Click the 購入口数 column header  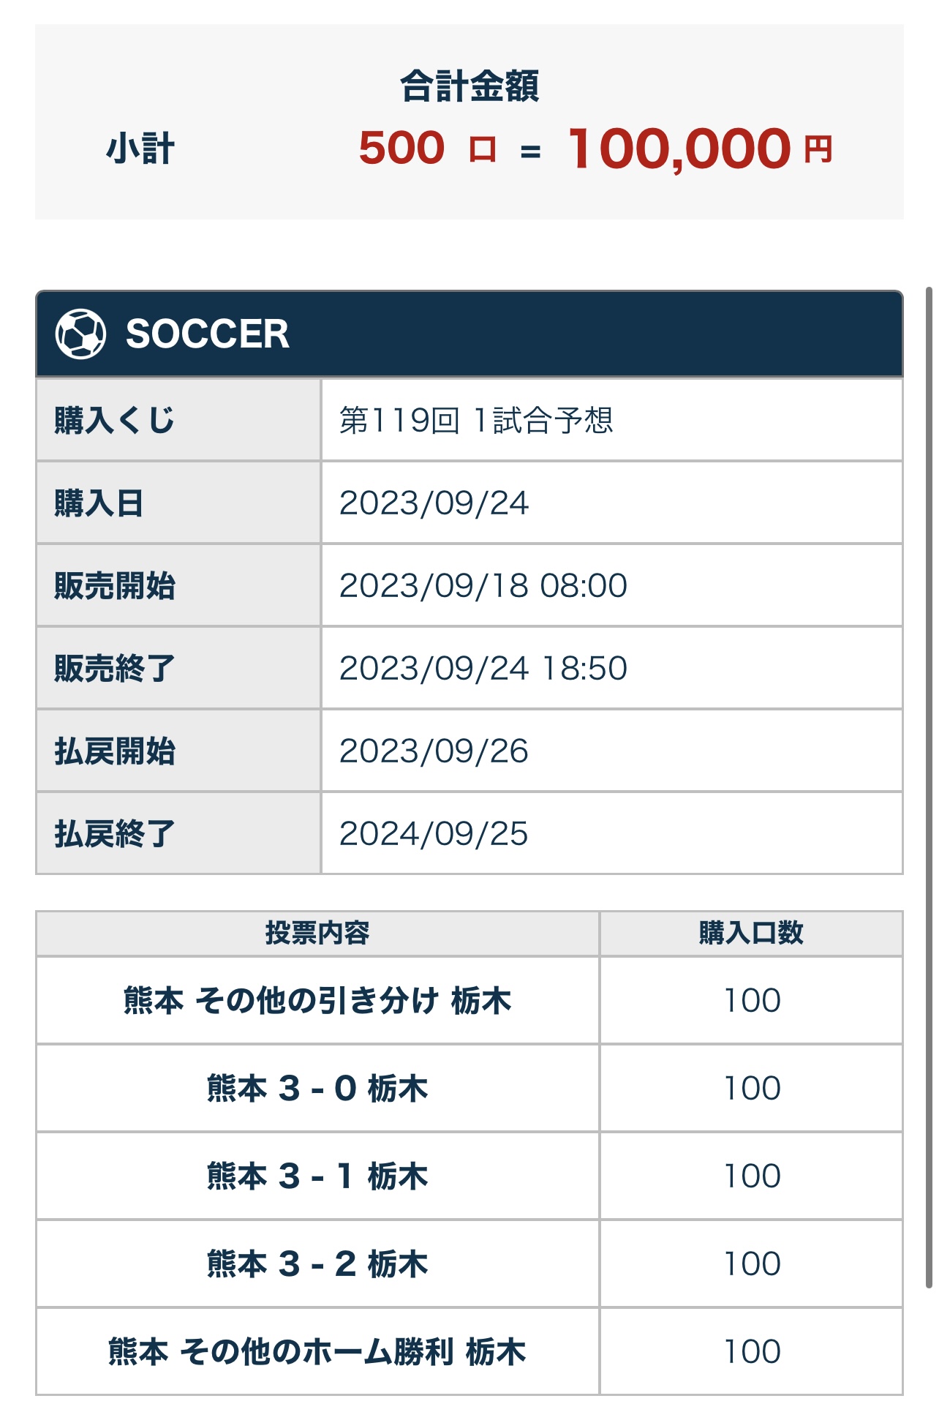click(x=751, y=934)
